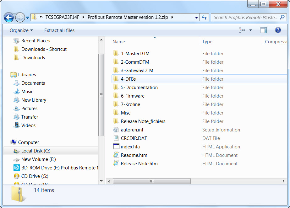Viewport: 290px width, 208px height.
Task: Click the address bar folder icon
Action: 34,17
